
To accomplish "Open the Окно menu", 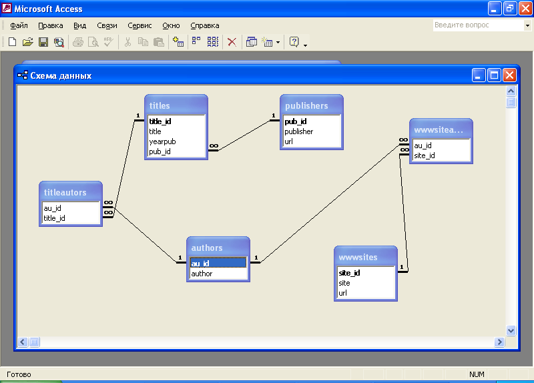I will pos(171,25).
